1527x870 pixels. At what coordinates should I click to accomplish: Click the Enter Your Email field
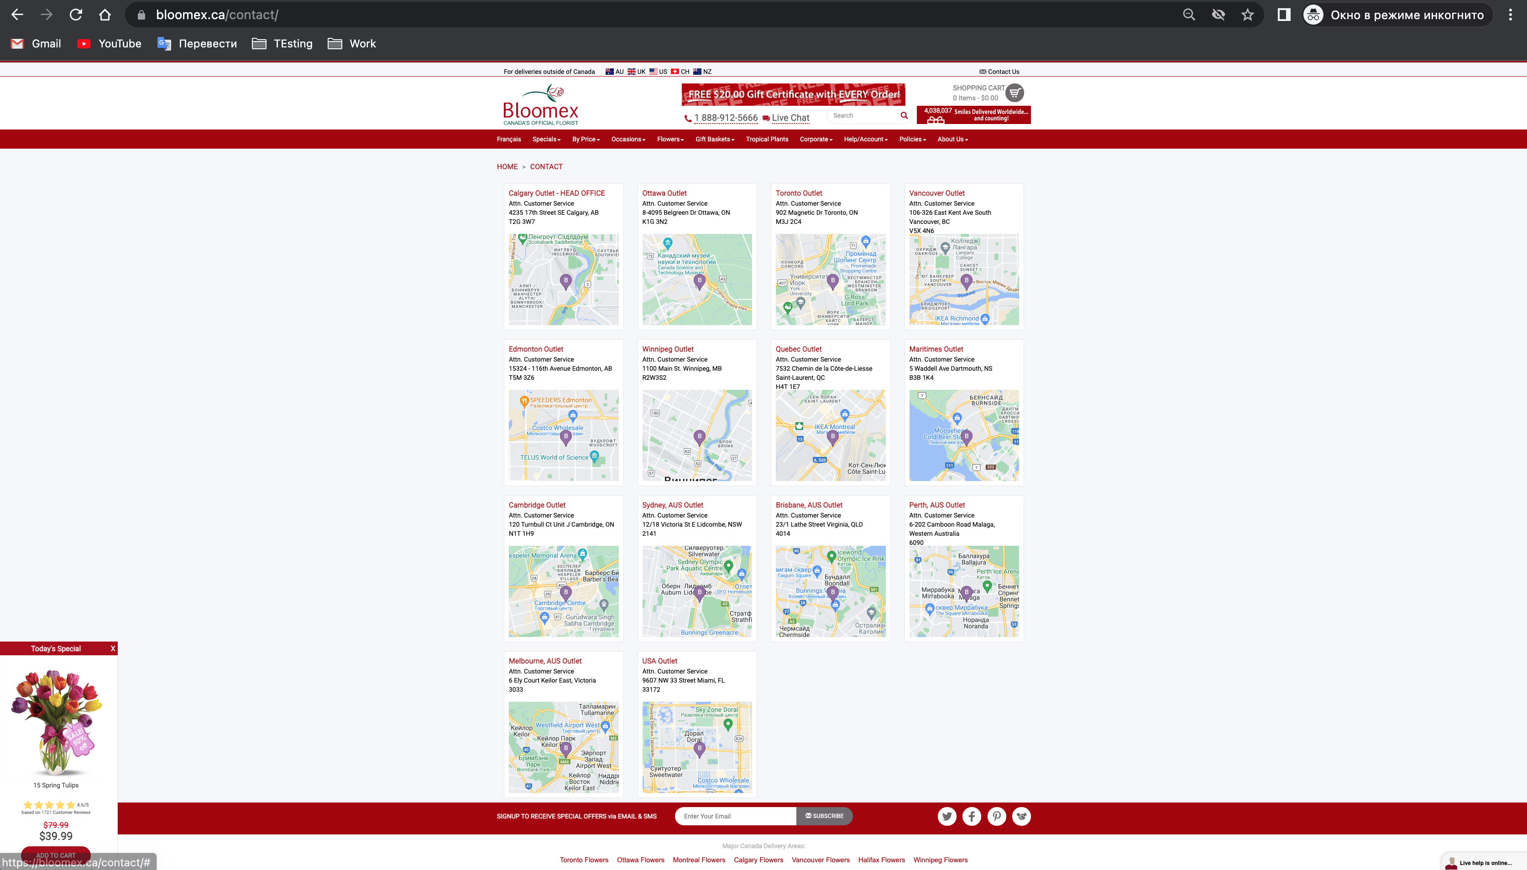(735, 816)
